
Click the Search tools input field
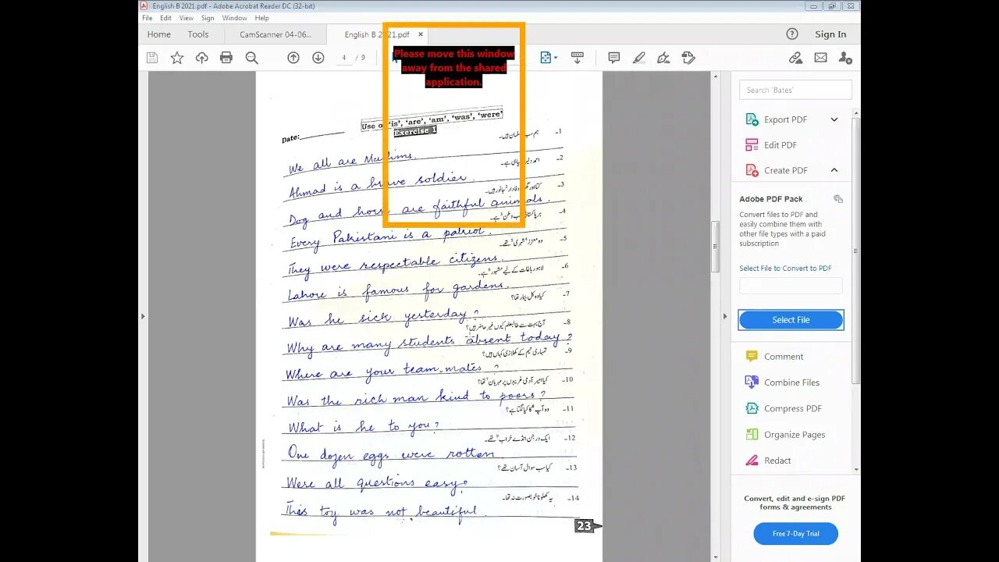click(x=795, y=90)
